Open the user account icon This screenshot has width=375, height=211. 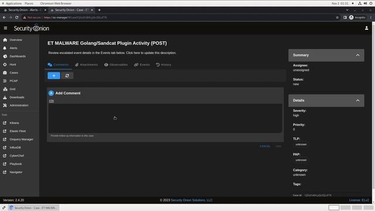[x=366, y=28]
